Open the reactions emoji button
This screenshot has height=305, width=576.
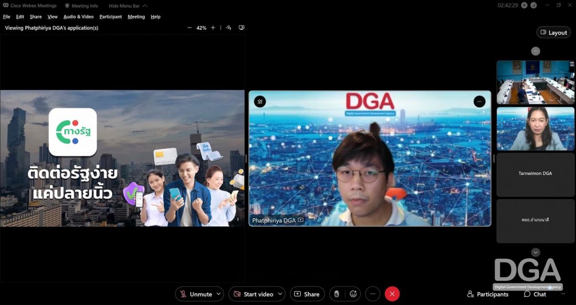point(353,294)
